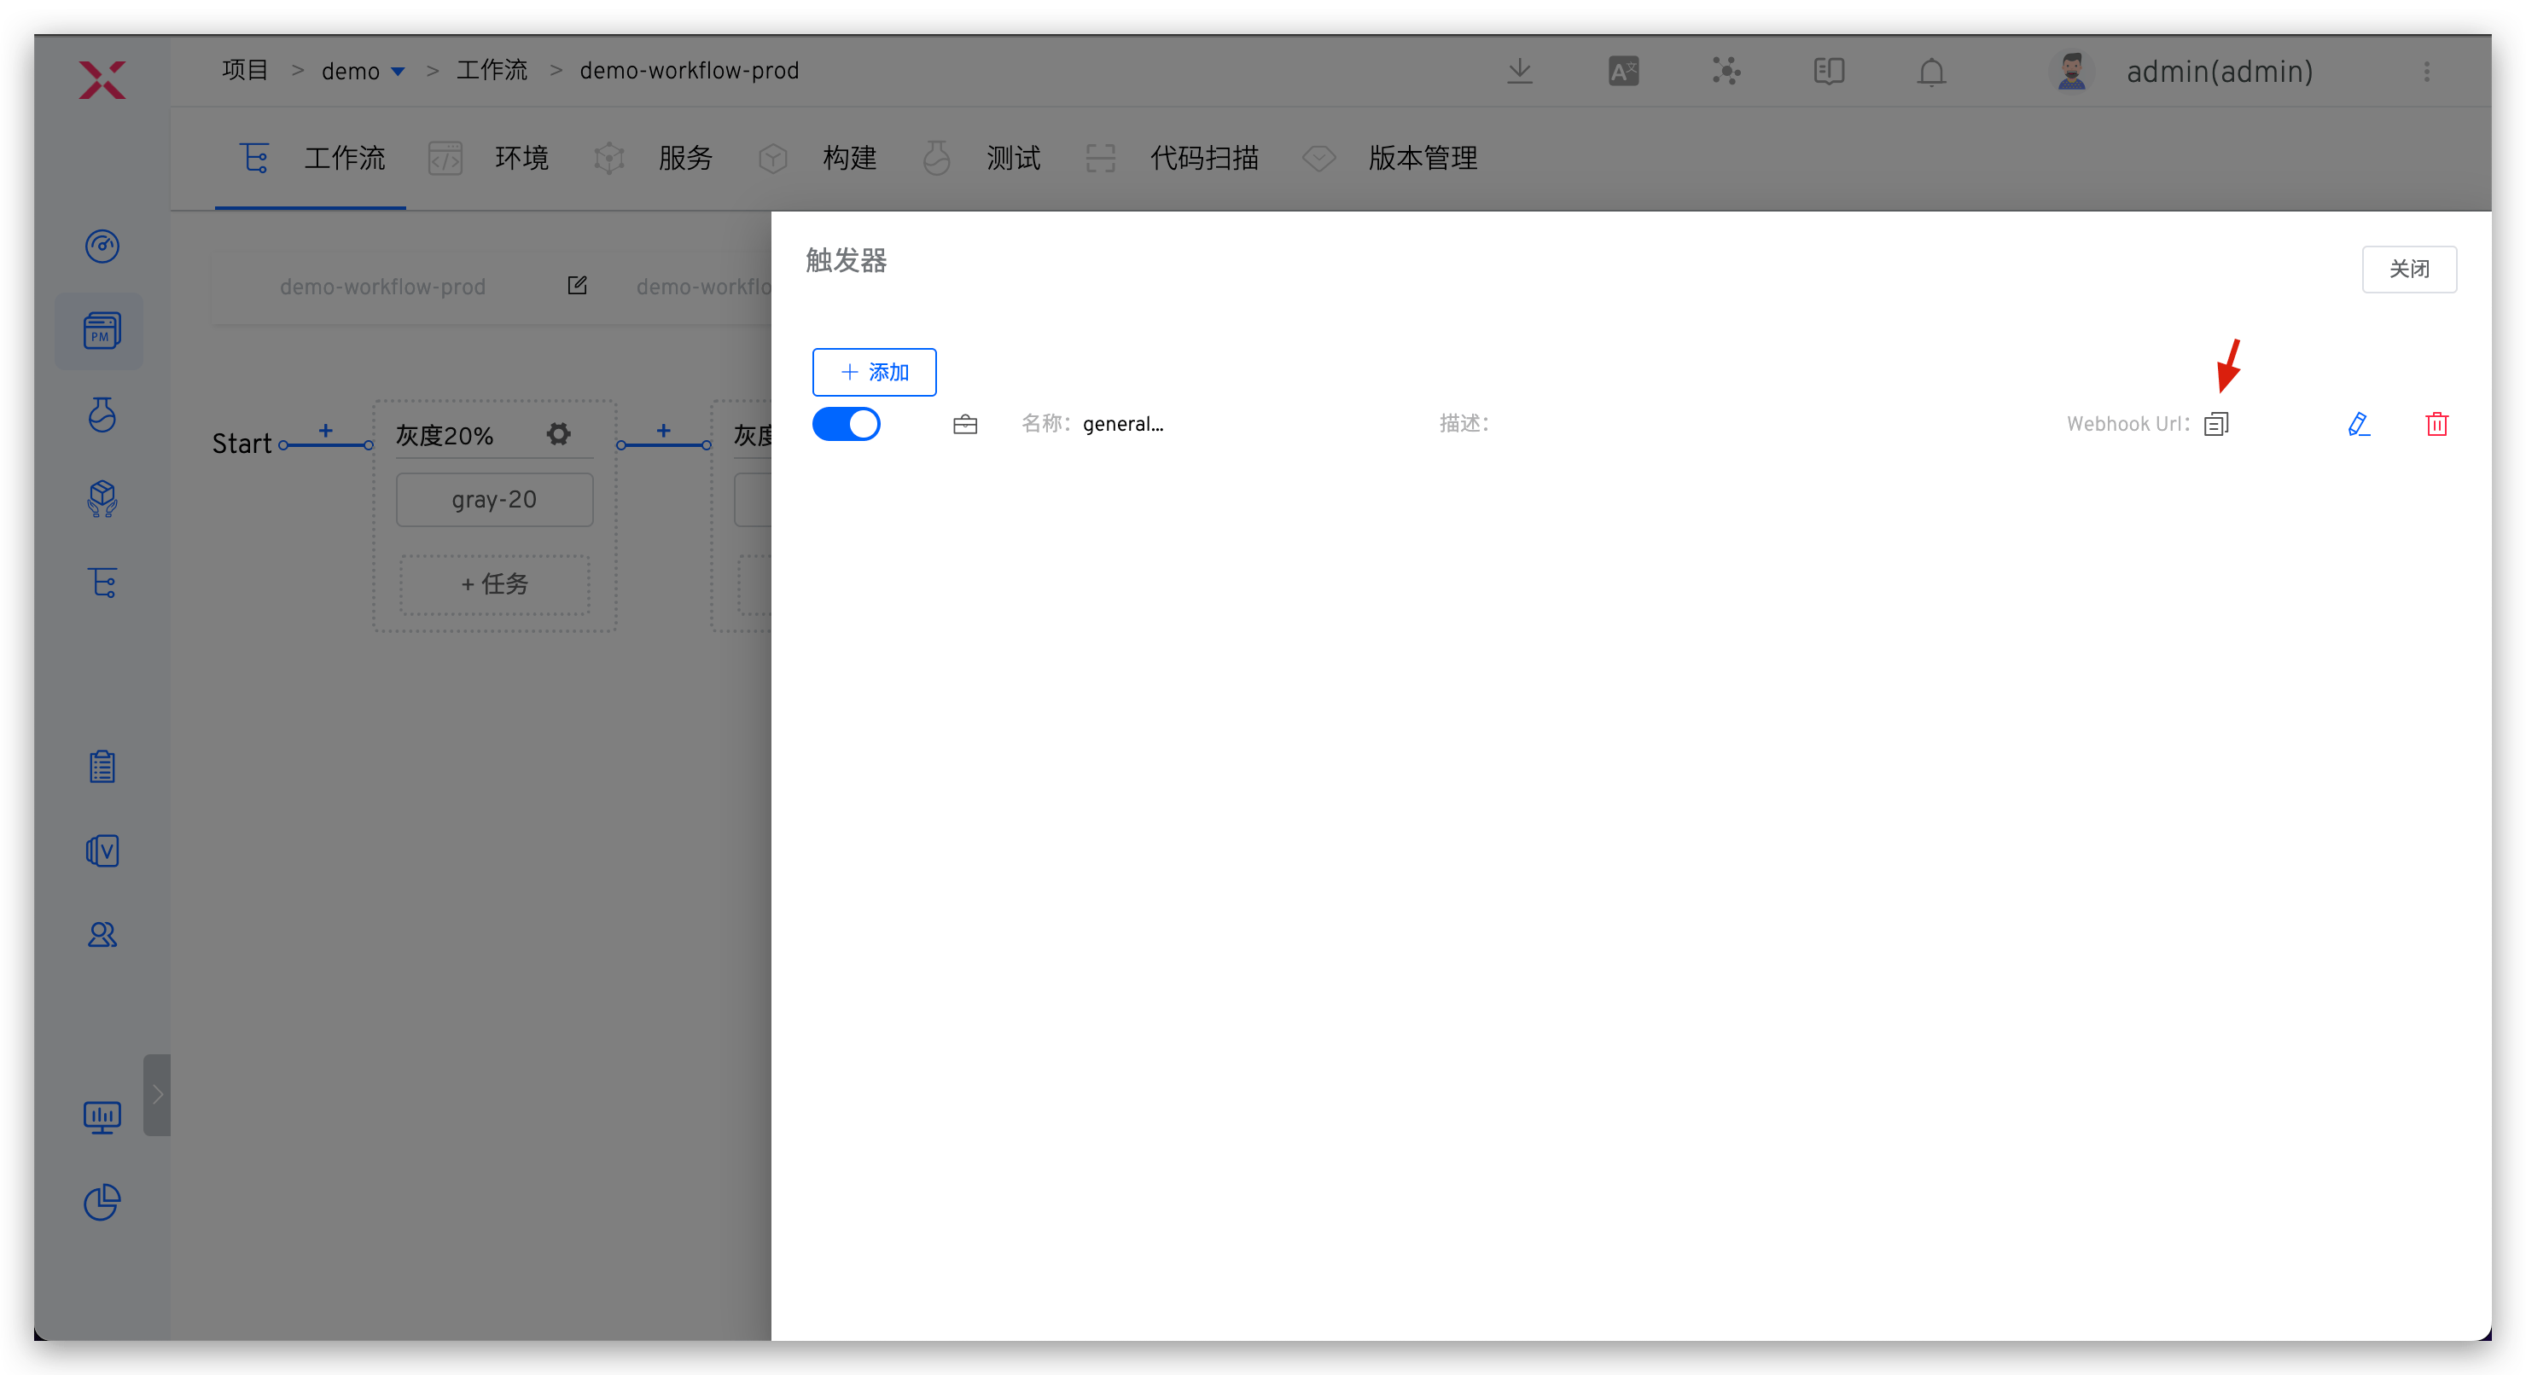Select the gray-20 task box
This screenshot has height=1375, width=2526.
[x=494, y=500]
